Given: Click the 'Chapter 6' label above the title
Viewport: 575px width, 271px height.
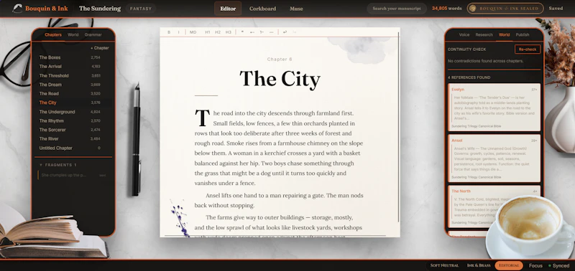Looking at the screenshot, I should pos(280,60).
